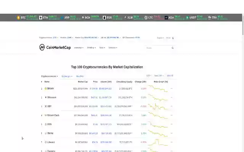Screen dimensions: 244x152
Task: Open the three-dot menu for Stellar row
Action: pyautogui.click(x=172, y=133)
